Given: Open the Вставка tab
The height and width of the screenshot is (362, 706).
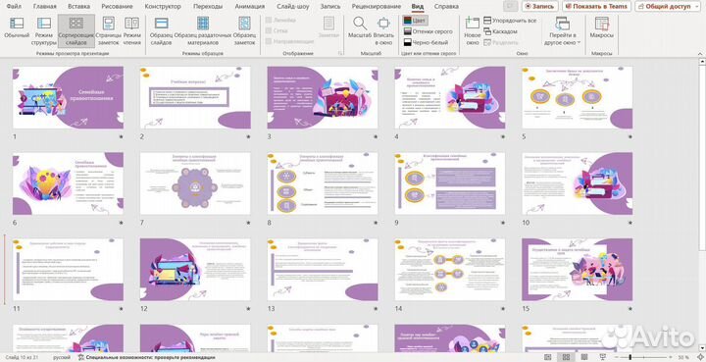Looking at the screenshot, I should click(78, 6).
